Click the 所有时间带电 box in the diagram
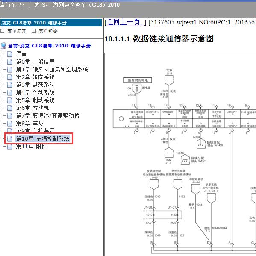This screenshot has height=256, width=256. tap(138, 80)
